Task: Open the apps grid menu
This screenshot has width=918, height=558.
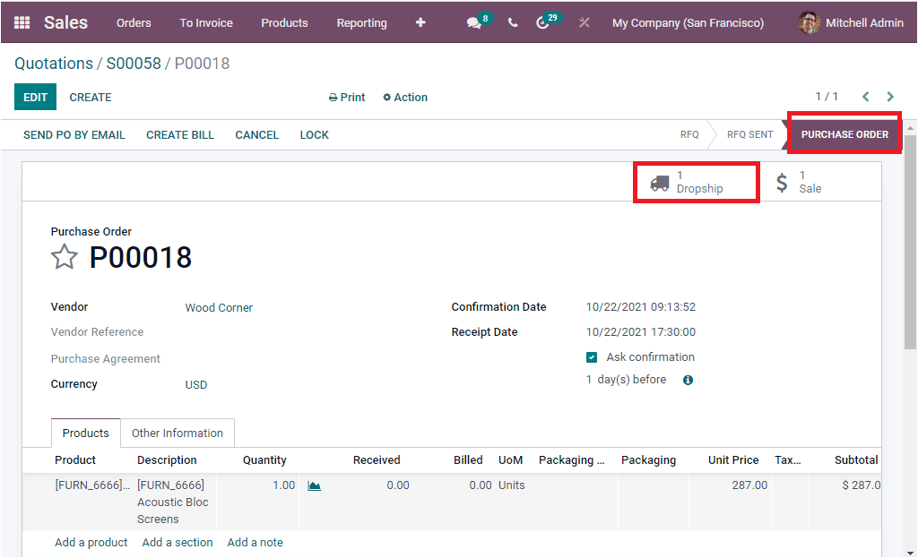Action: pyautogui.click(x=22, y=22)
